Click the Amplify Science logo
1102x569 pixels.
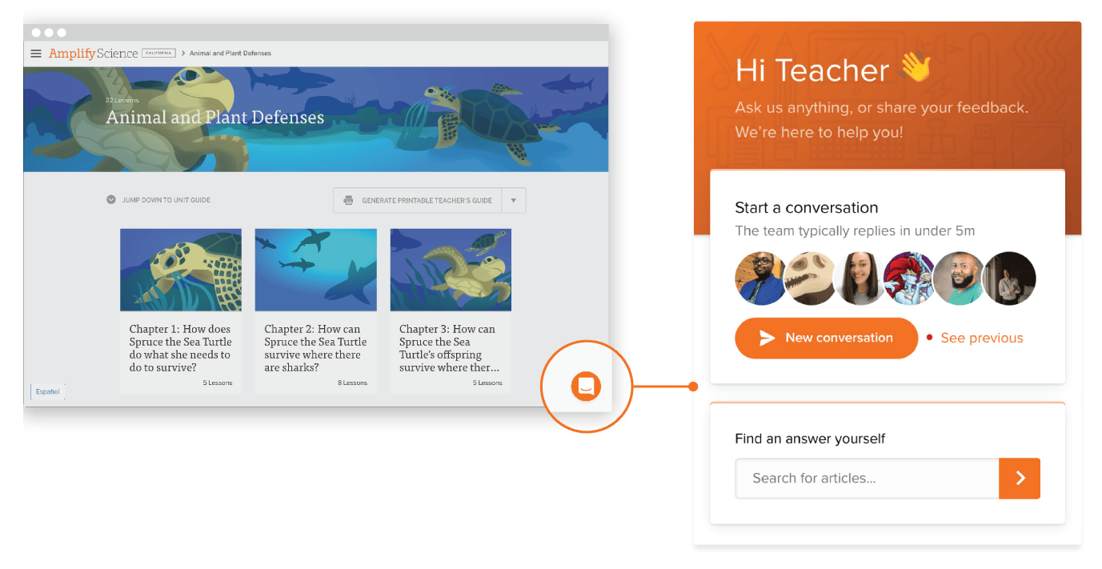coord(93,54)
